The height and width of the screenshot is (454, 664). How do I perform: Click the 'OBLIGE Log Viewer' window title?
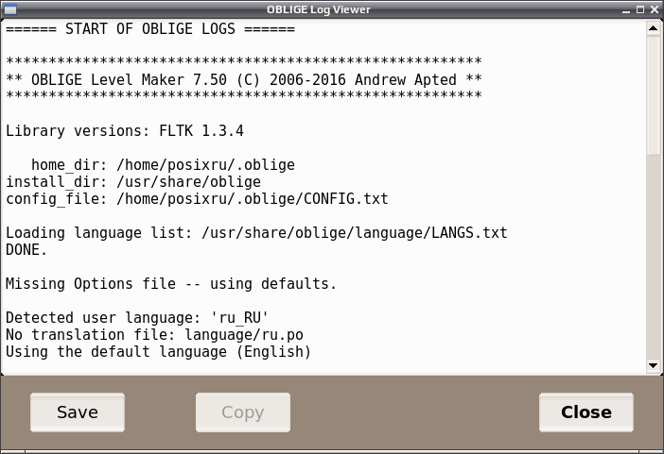[x=319, y=9]
